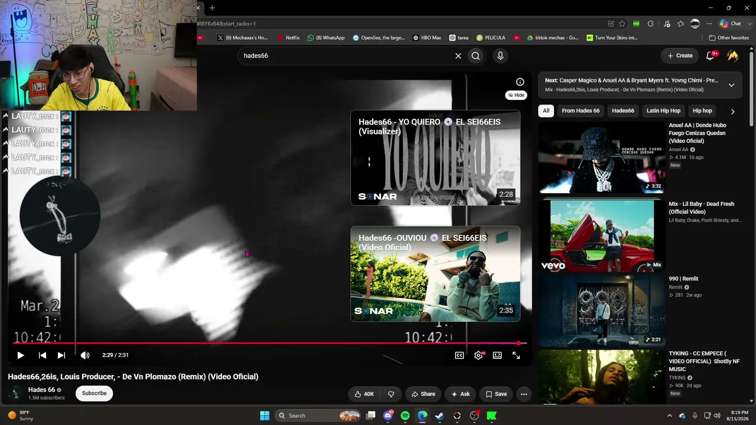Skip to the next video
The height and width of the screenshot is (425, 756).
[x=61, y=355]
